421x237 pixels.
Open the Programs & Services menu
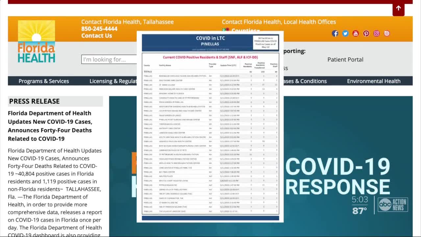pos(44,81)
